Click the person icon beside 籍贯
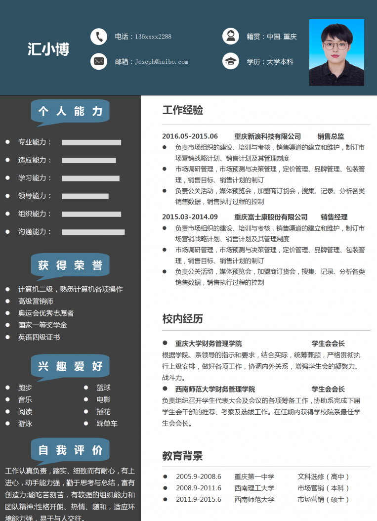This screenshot has height=521, width=377. (231, 37)
